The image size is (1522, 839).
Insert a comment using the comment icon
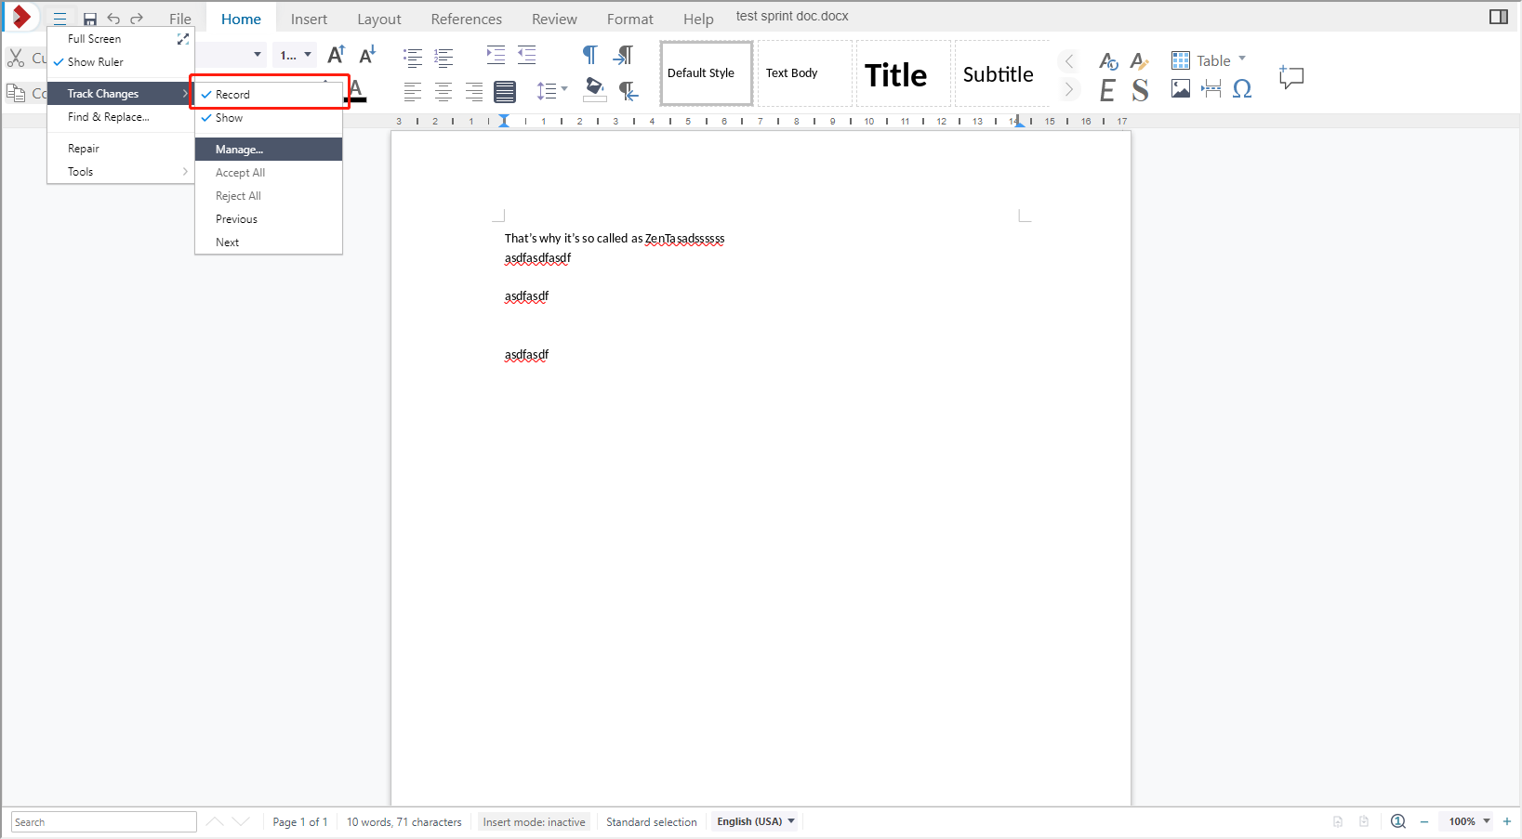click(x=1291, y=77)
